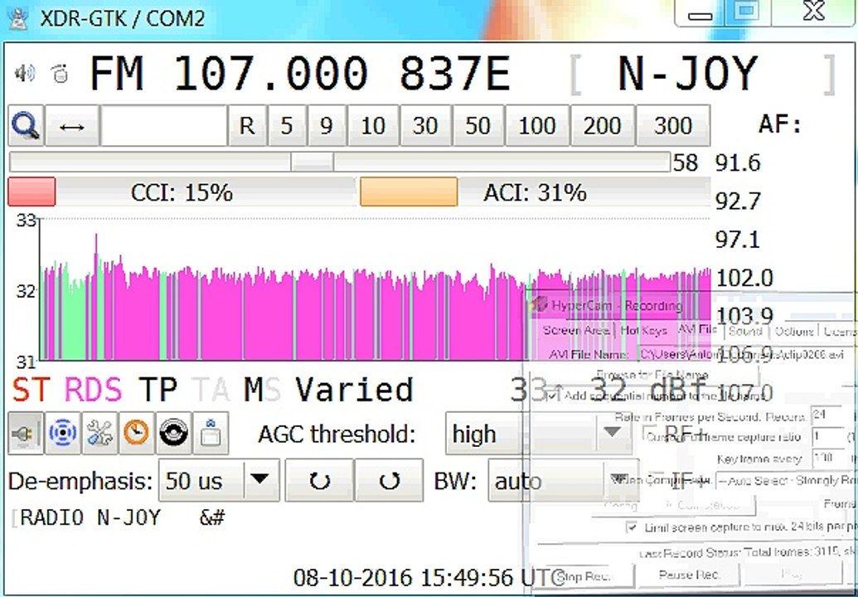Click the signal level graph
Screen dimensions: 858x597
pos(375,289)
